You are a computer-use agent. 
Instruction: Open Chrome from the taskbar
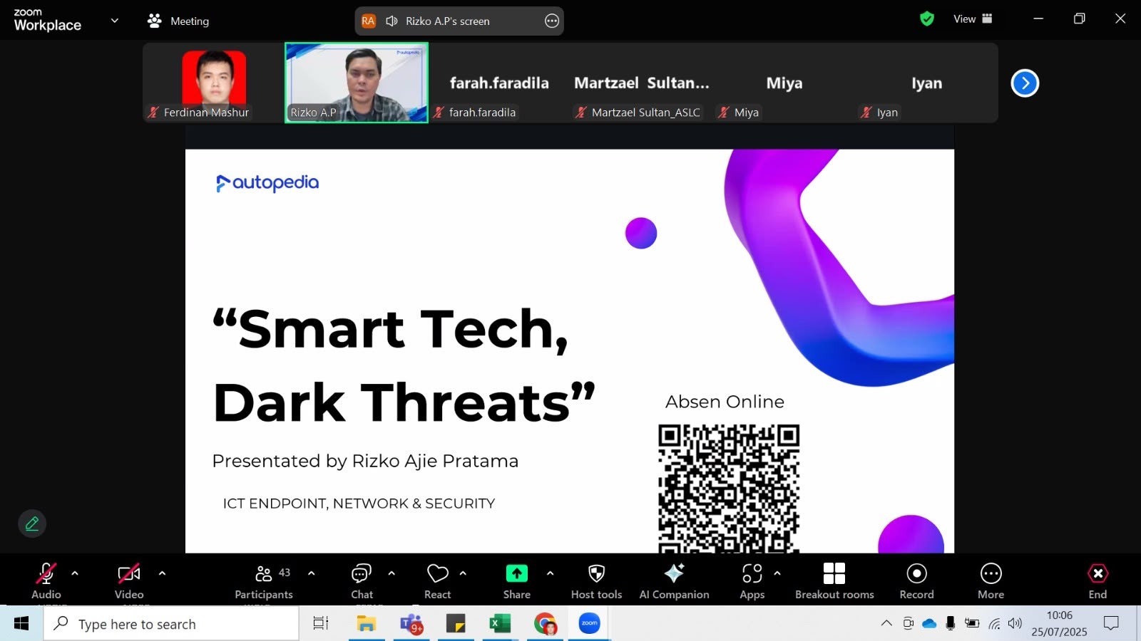545,624
